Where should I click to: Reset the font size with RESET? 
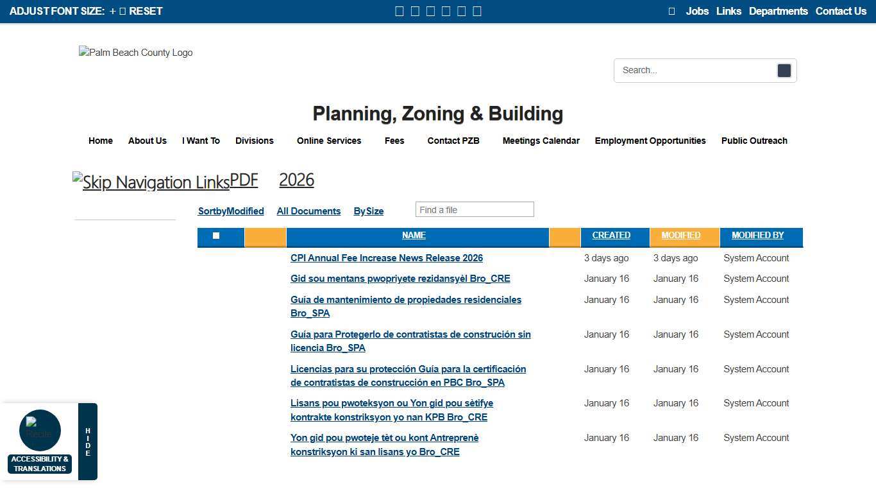point(146,11)
